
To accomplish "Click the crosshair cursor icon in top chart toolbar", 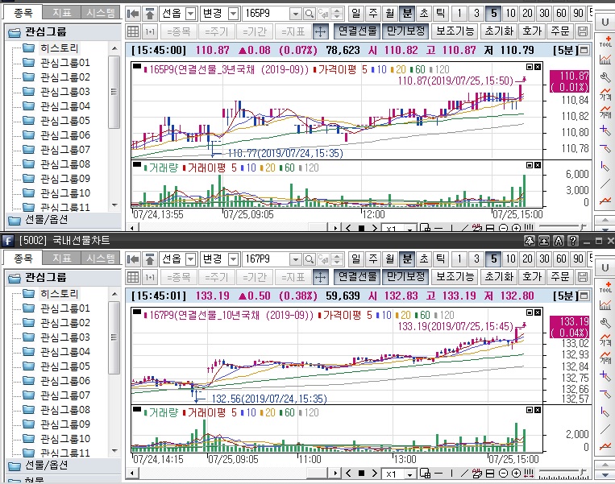I will point(319,31).
